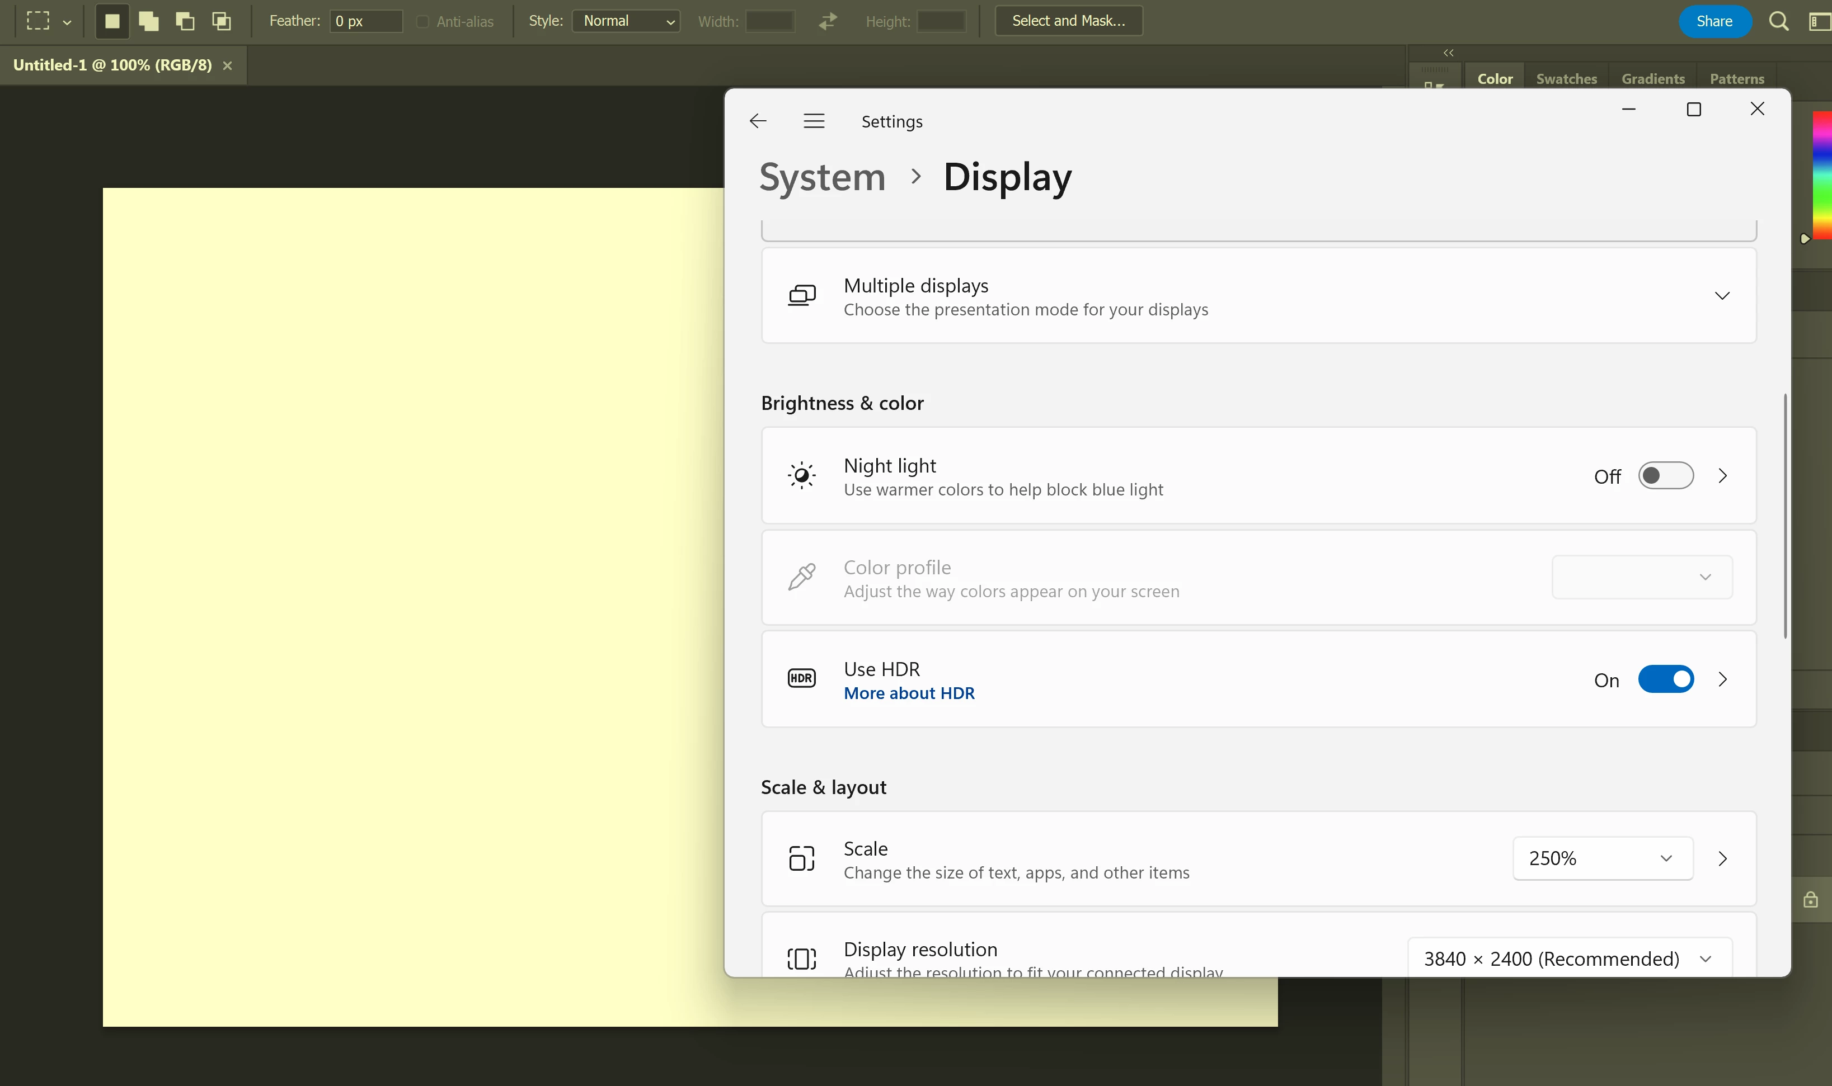Open the Scale 250% dropdown

point(1602,858)
